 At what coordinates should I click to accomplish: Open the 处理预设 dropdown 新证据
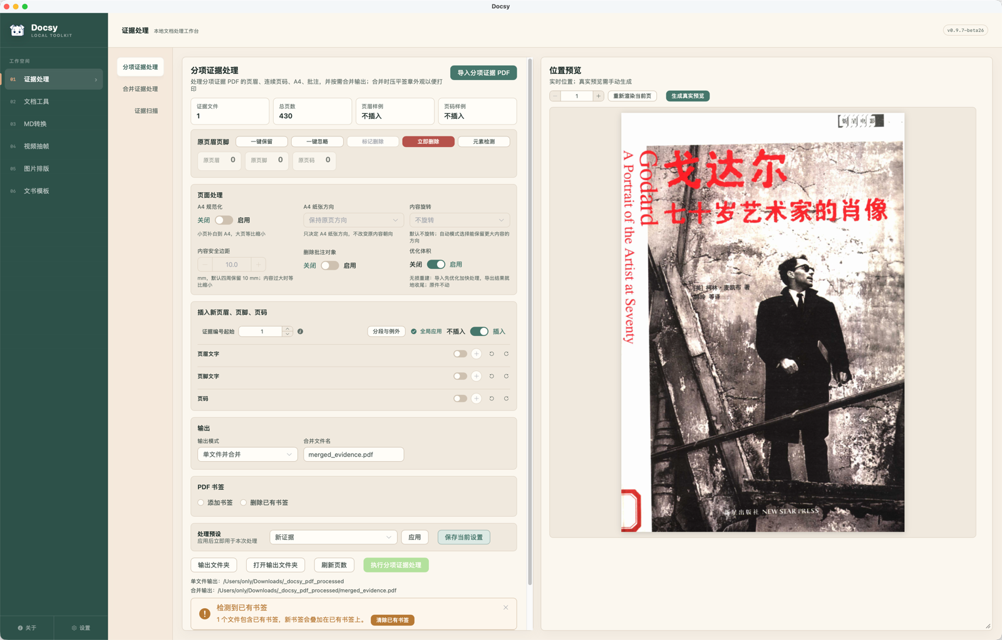333,537
